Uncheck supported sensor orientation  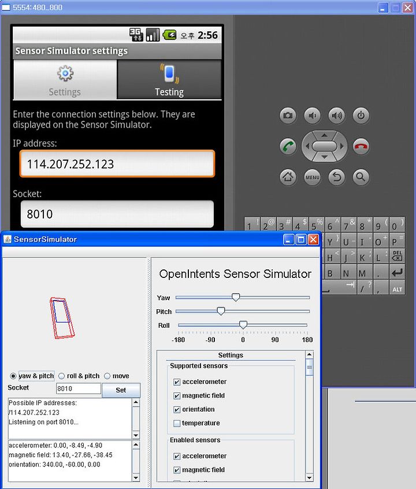tap(177, 409)
